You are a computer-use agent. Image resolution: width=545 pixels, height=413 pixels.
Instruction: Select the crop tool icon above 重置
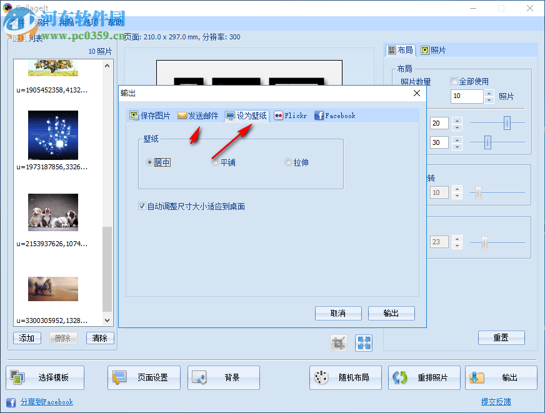tap(338, 342)
